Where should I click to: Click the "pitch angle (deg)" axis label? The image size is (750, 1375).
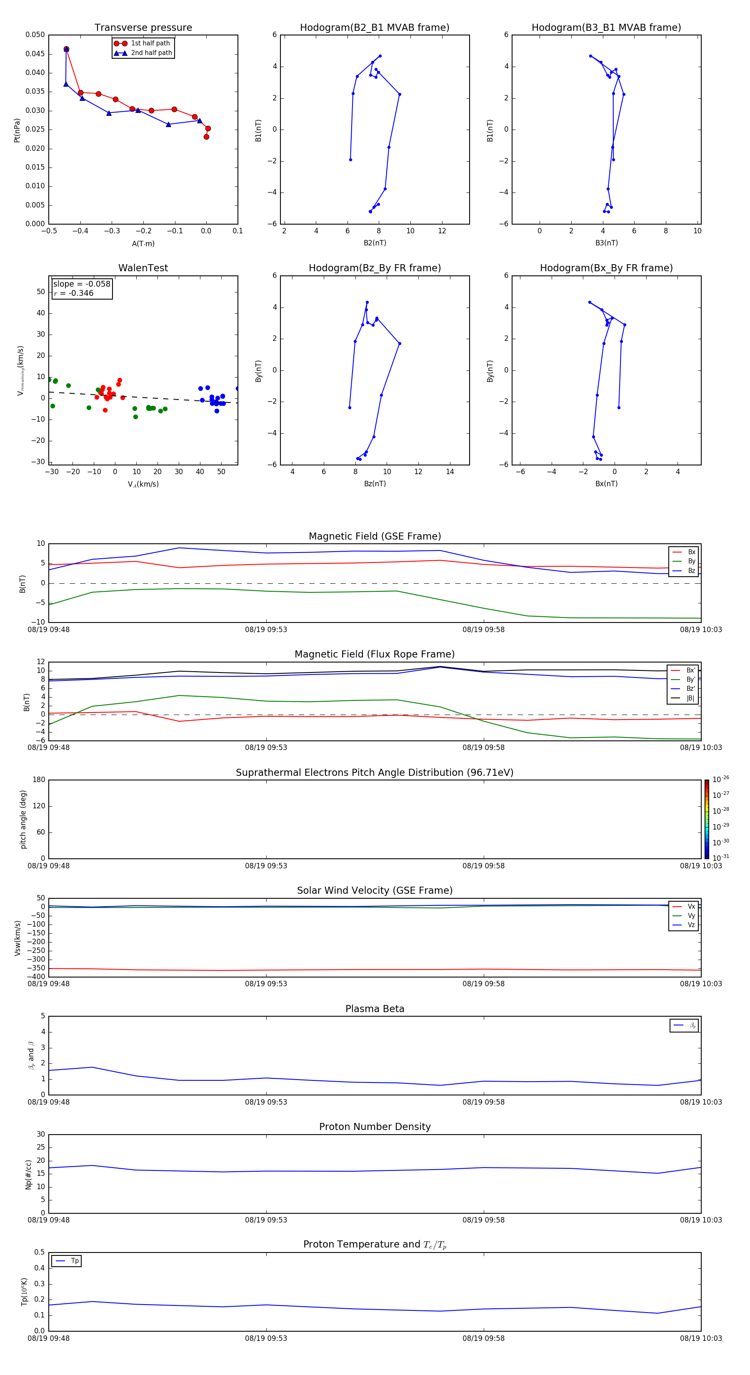pyautogui.click(x=23, y=819)
